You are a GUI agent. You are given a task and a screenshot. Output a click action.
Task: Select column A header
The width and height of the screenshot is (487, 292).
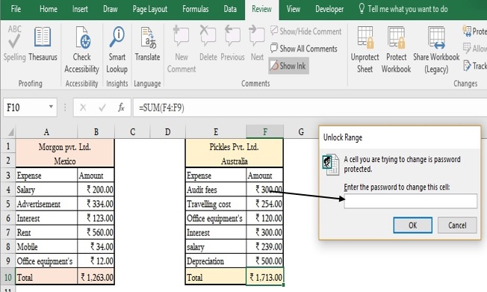[x=46, y=132]
